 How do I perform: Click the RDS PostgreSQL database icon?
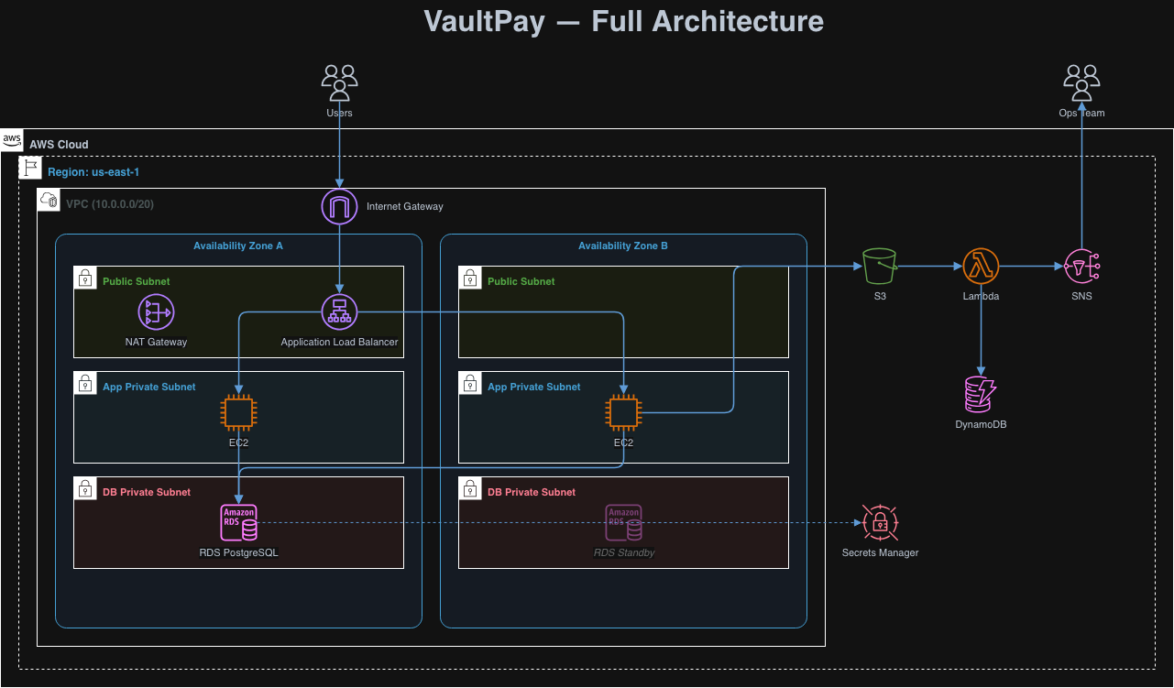pos(238,523)
